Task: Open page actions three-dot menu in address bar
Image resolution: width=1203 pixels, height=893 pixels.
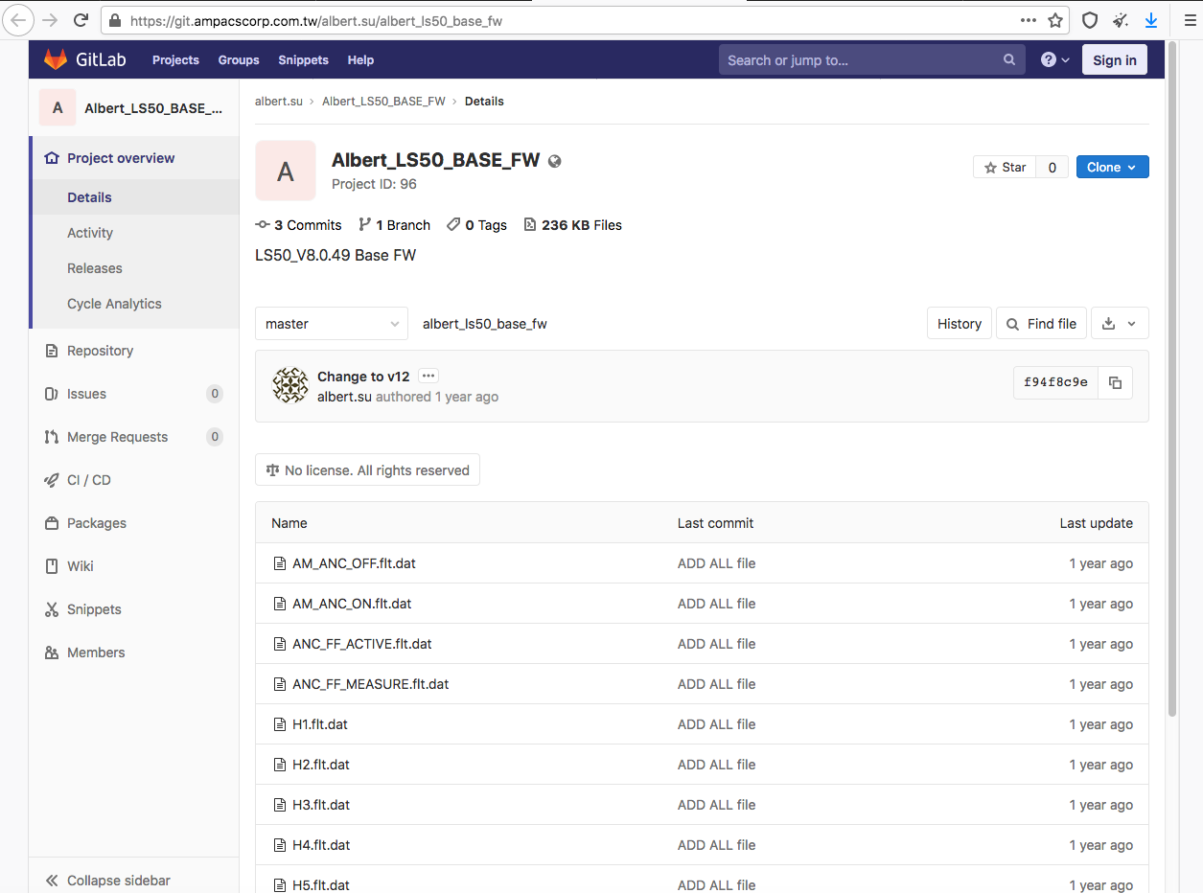Action: click(1028, 20)
